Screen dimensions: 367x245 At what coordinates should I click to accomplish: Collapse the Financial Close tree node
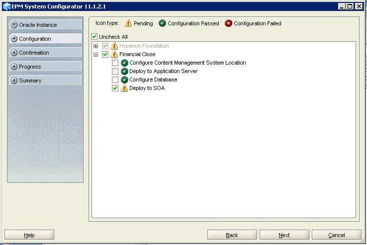[x=95, y=54]
